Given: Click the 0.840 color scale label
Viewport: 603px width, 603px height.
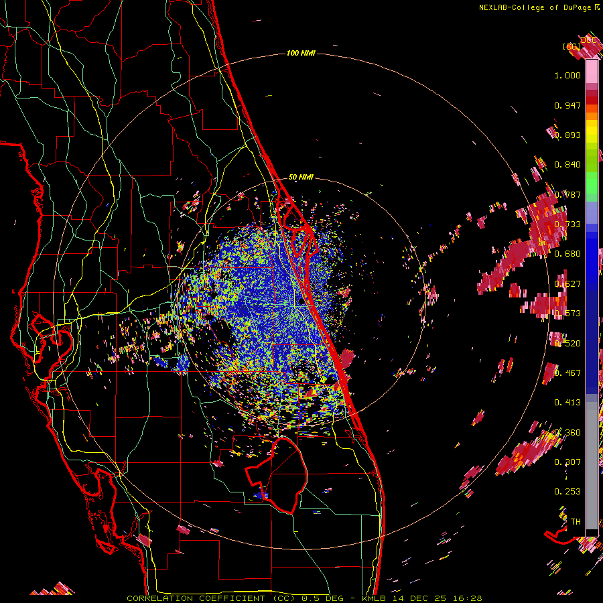Looking at the screenshot, I should (567, 165).
